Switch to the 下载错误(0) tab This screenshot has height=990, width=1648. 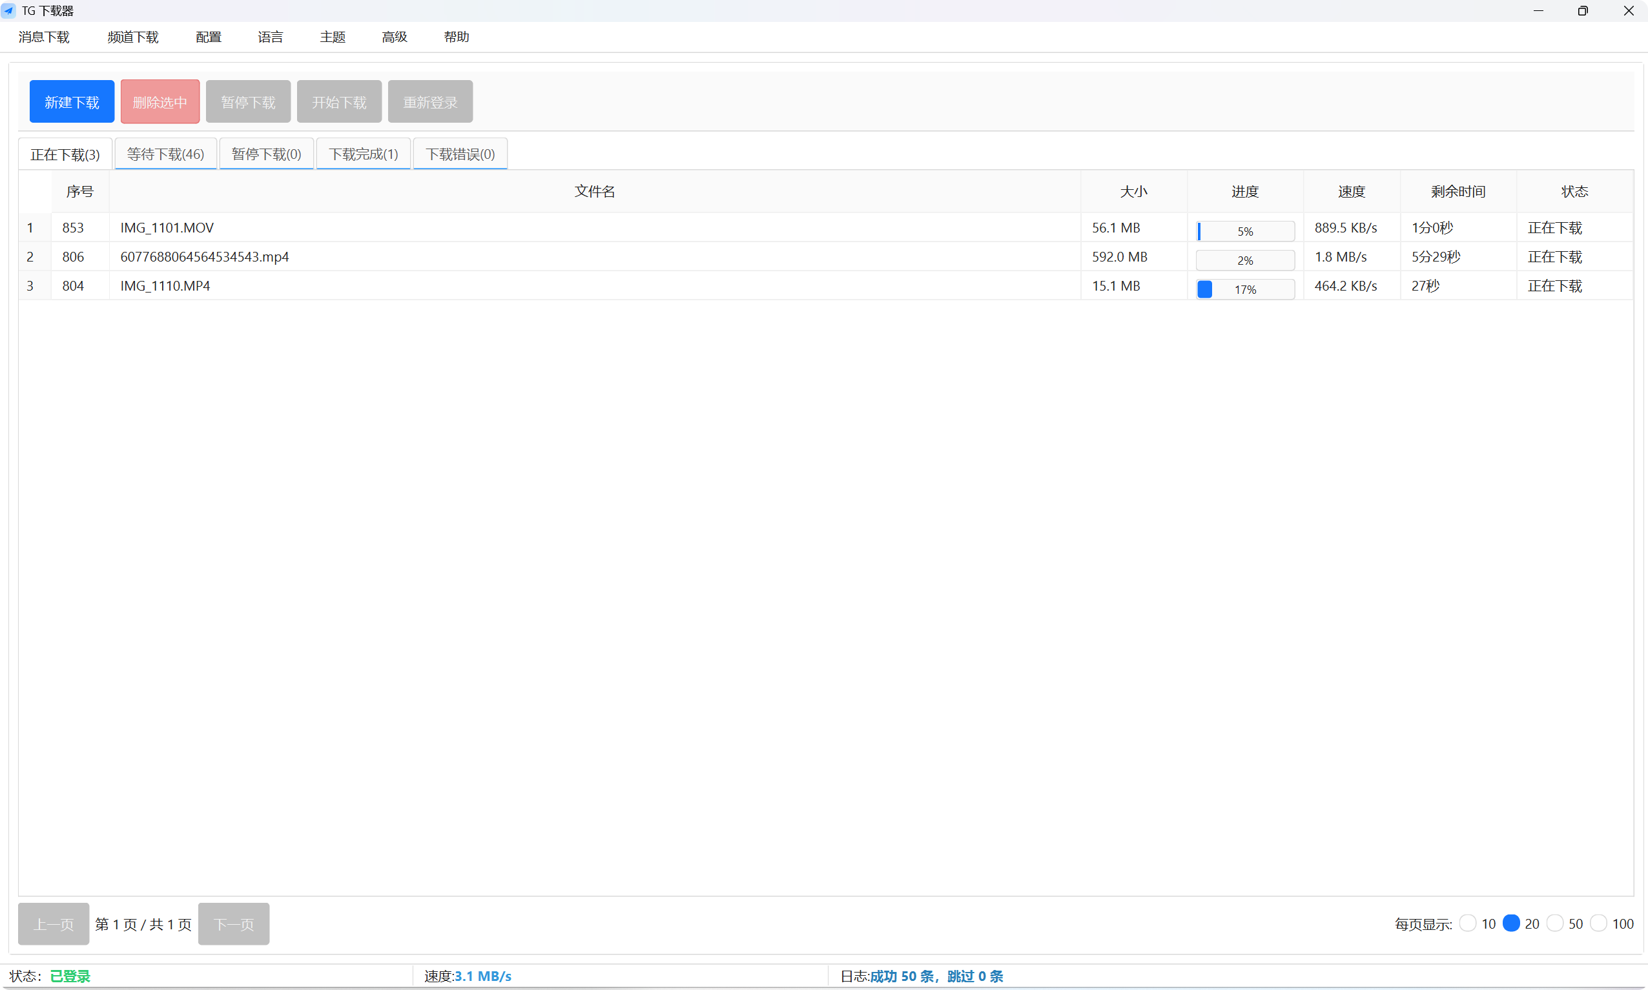[x=460, y=154]
